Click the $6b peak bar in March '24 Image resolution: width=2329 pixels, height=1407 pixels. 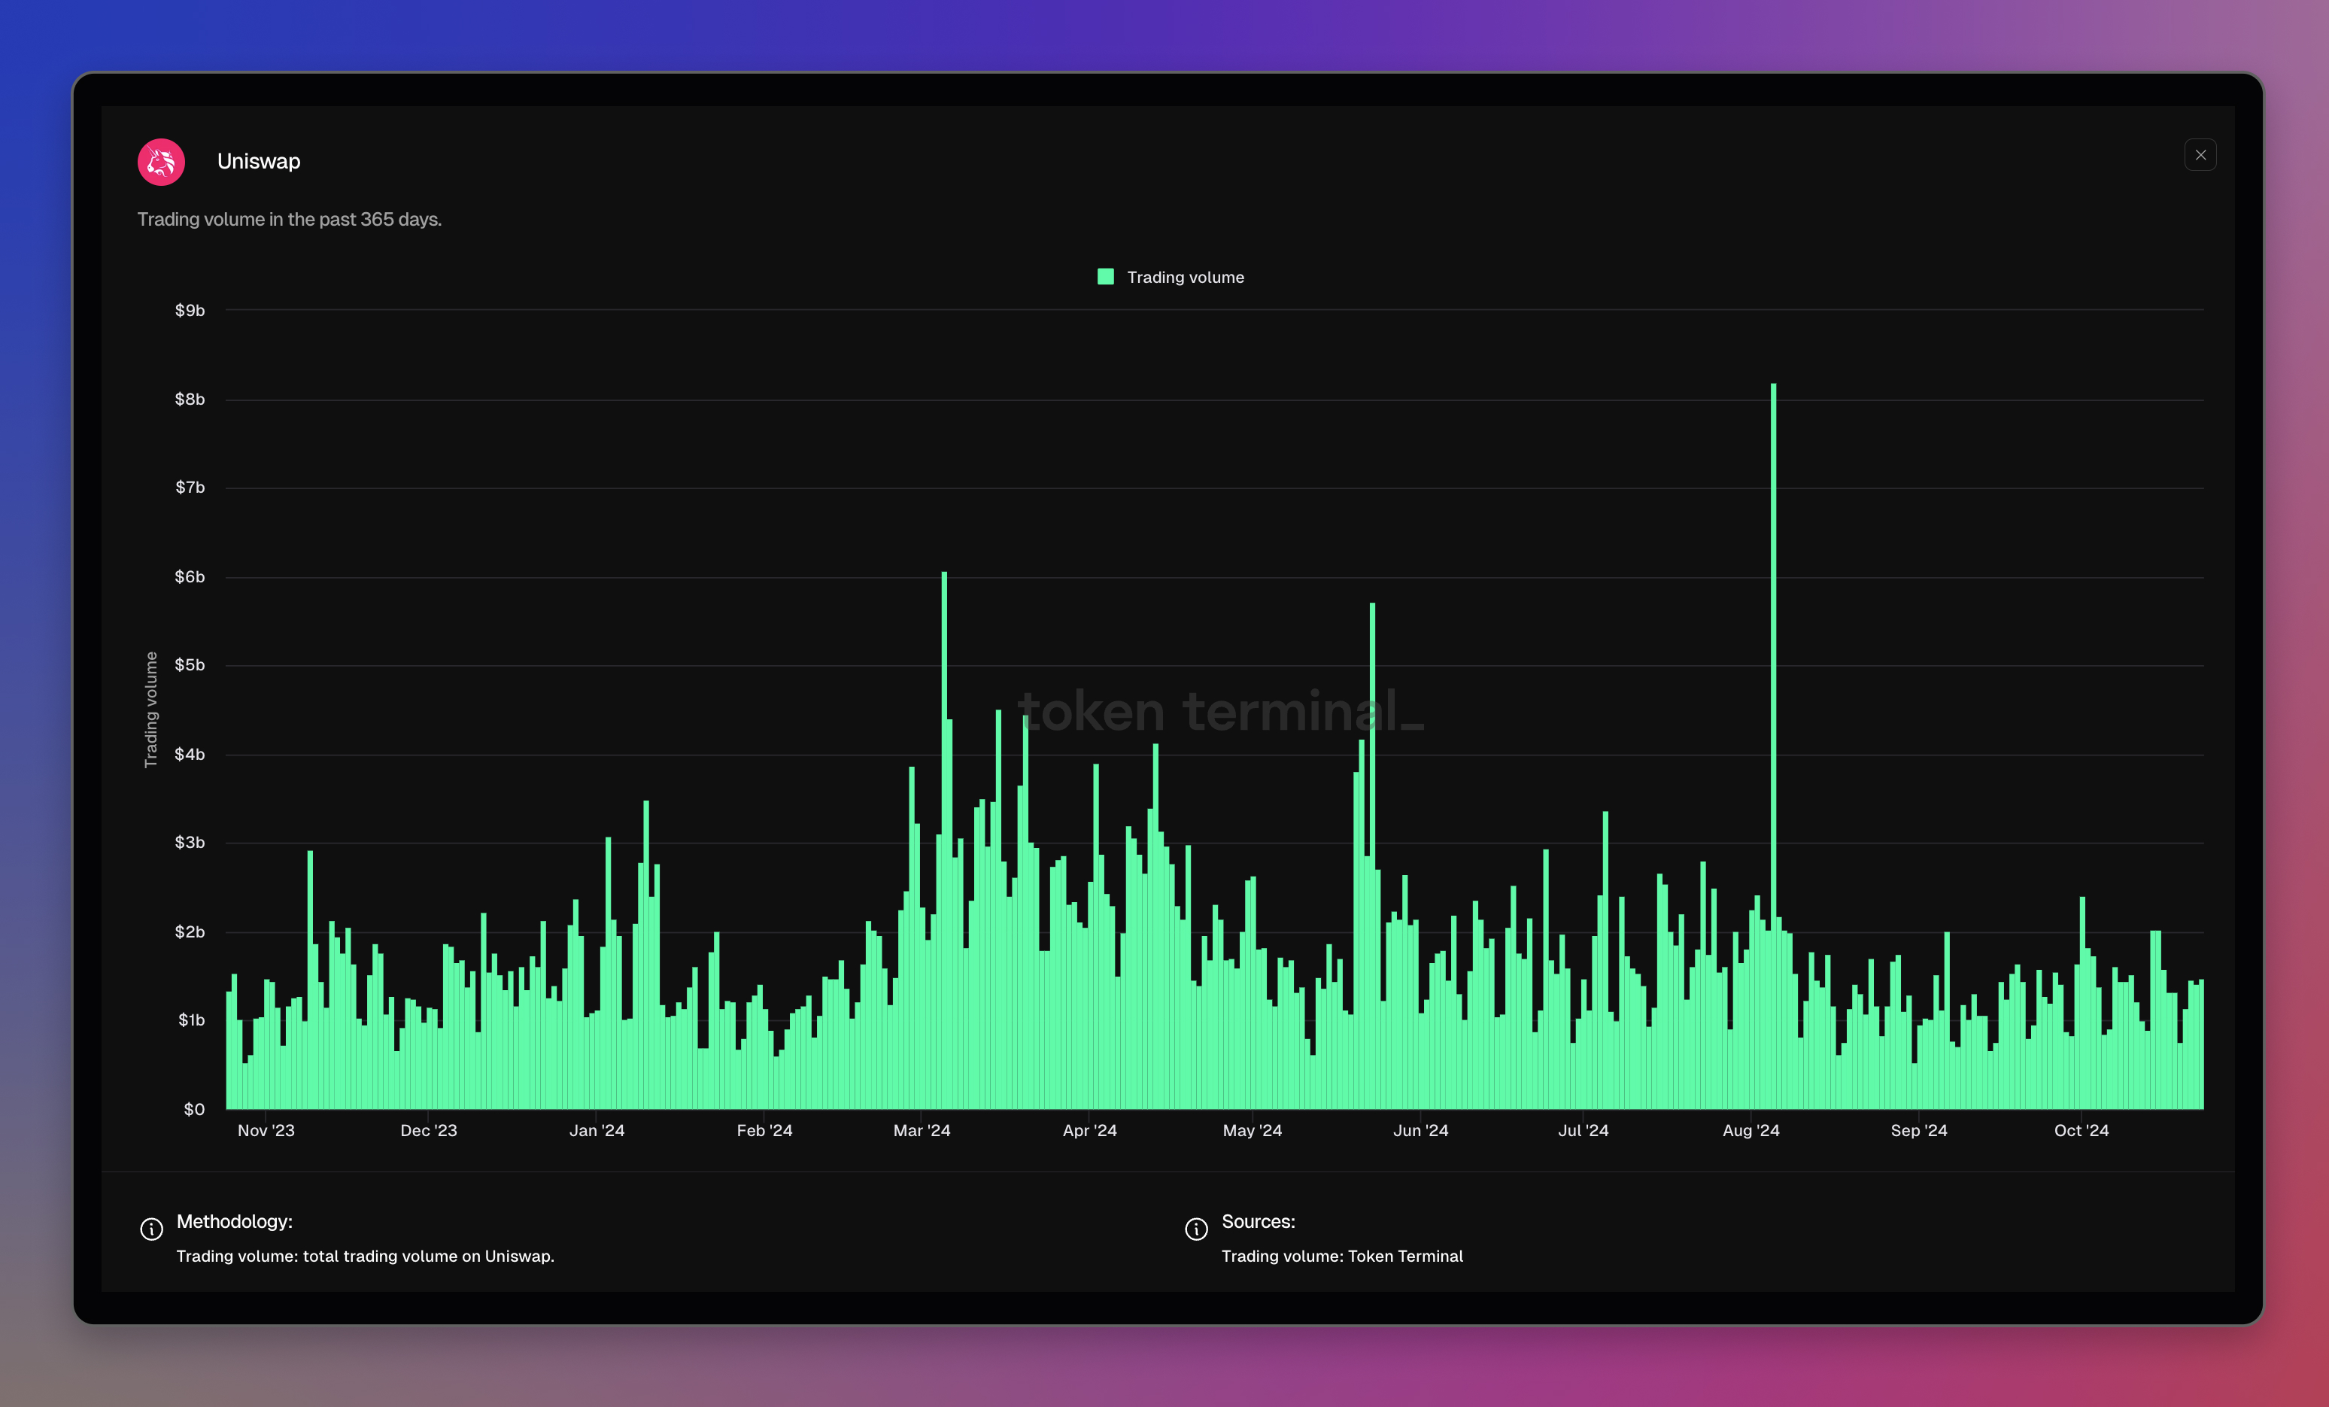(944, 840)
